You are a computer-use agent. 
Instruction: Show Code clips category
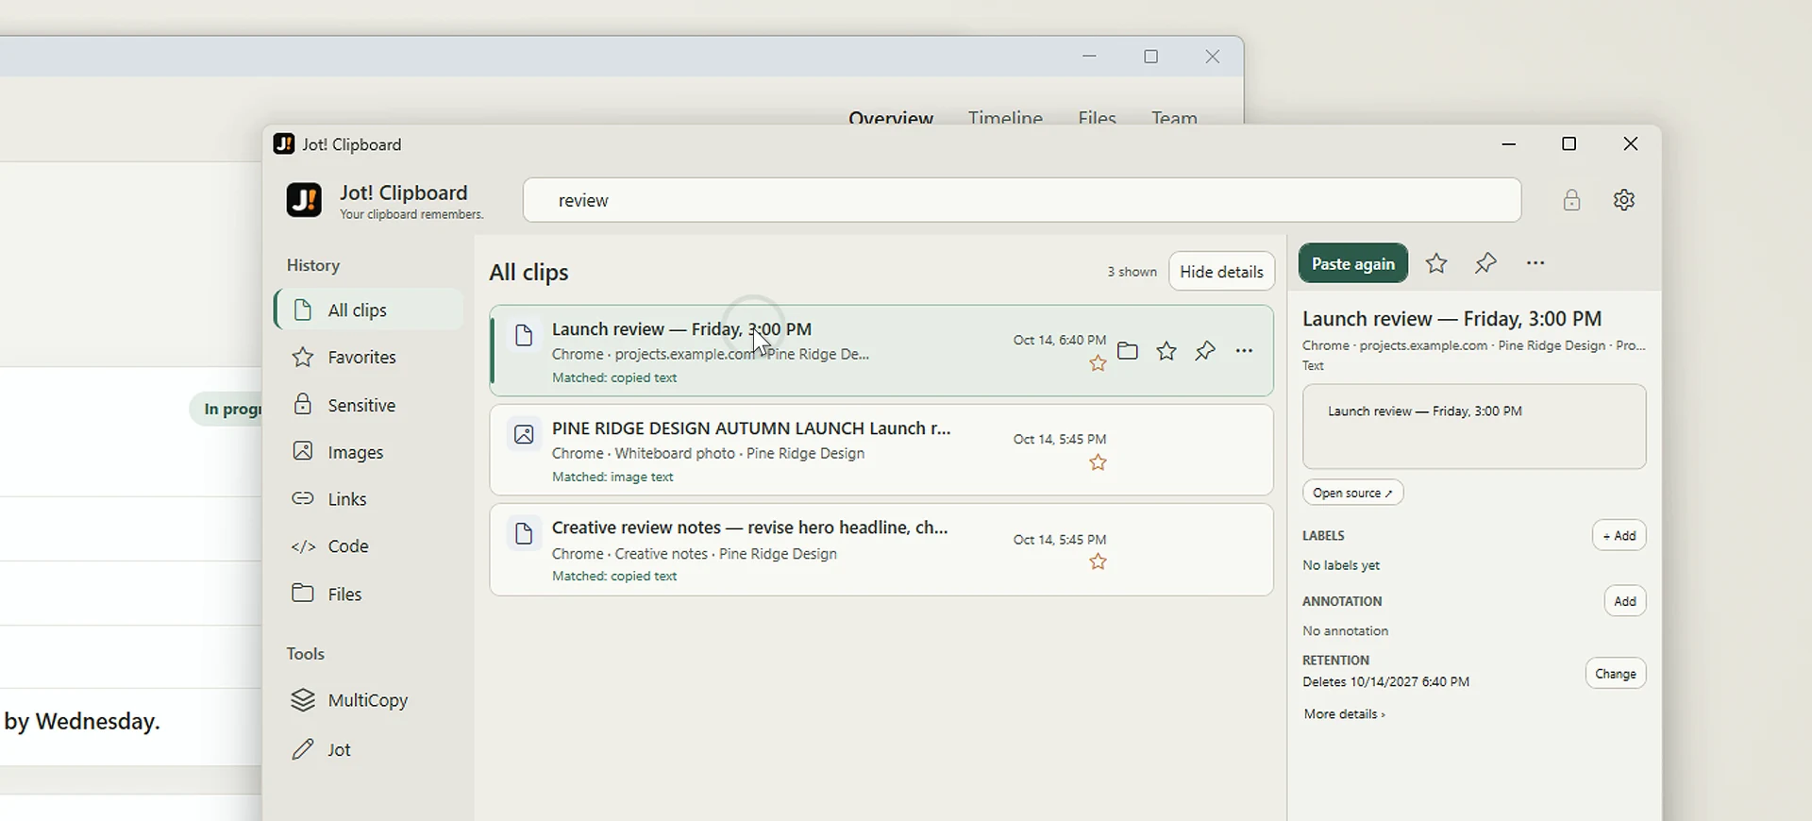click(x=369, y=546)
